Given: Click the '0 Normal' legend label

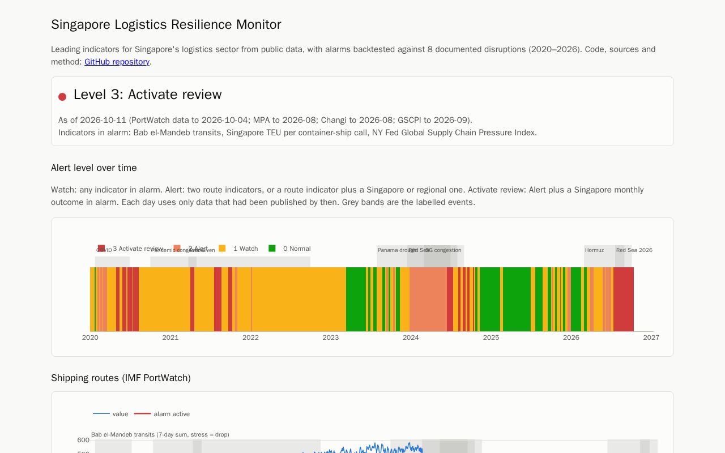Looking at the screenshot, I should (297, 249).
